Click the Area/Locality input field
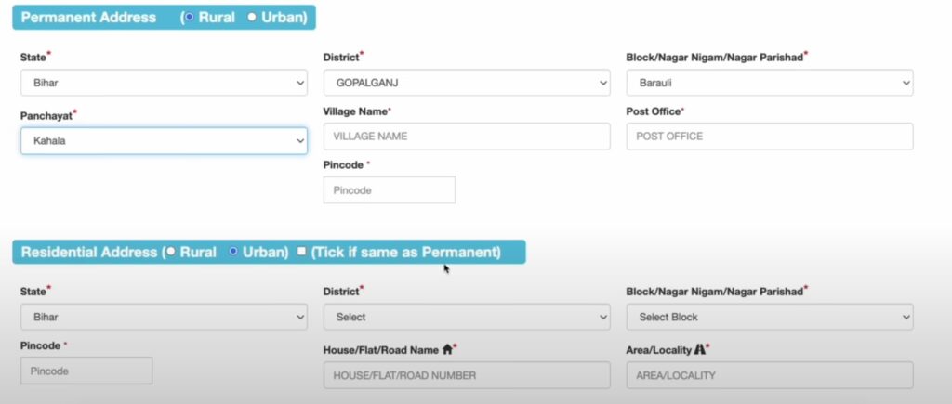This screenshot has width=952, height=404. pyautogui.click(x=770, y=375)
